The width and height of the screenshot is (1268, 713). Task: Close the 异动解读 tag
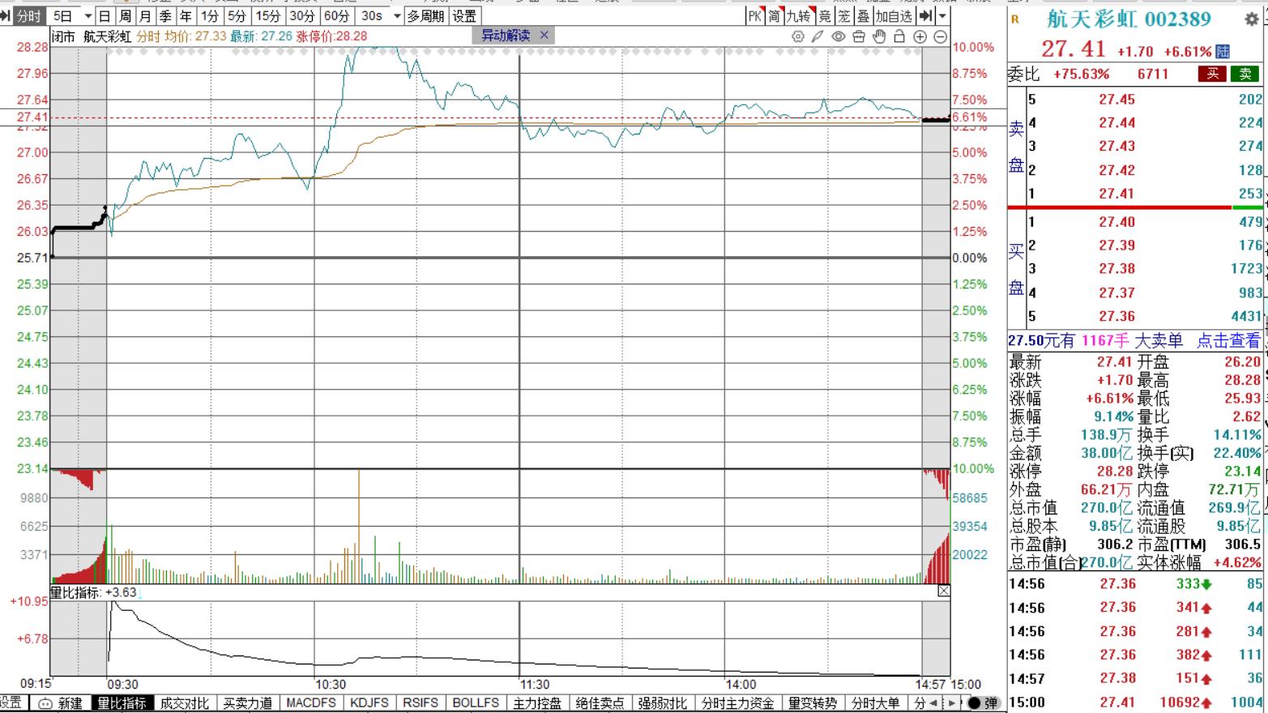[x=544, y=35]
